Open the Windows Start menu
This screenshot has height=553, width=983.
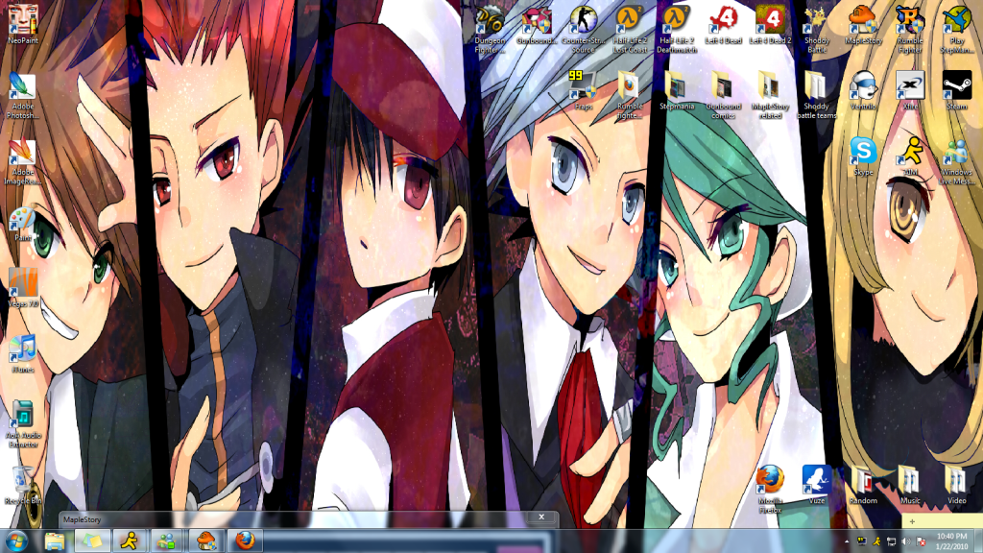(x=16, y=541)
